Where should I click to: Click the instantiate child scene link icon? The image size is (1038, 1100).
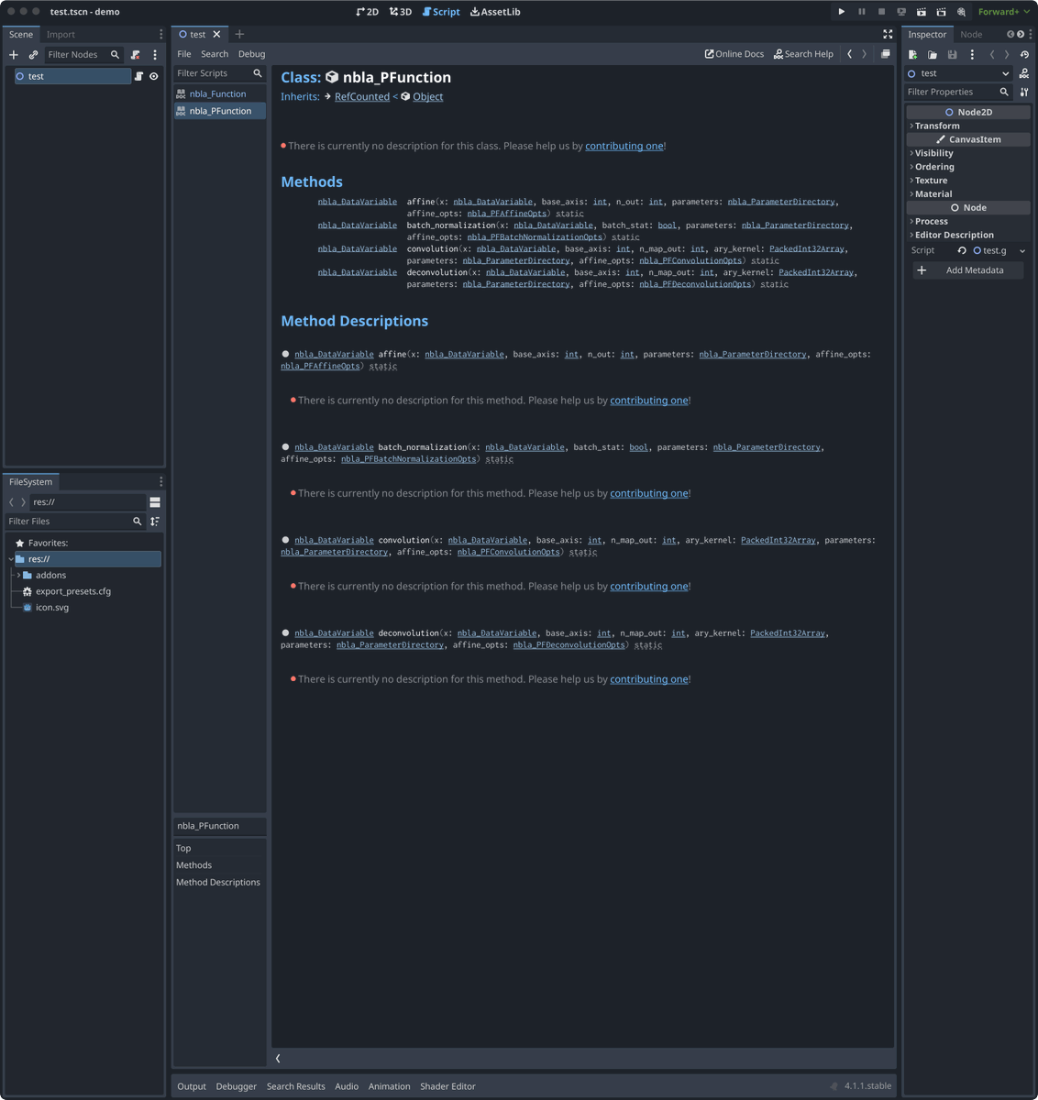tap(33, 55)
